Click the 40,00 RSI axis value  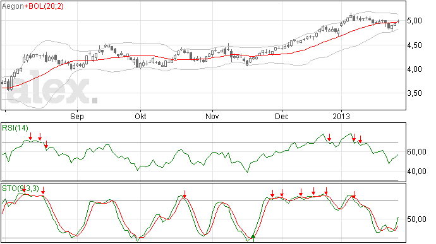(416, 171)
